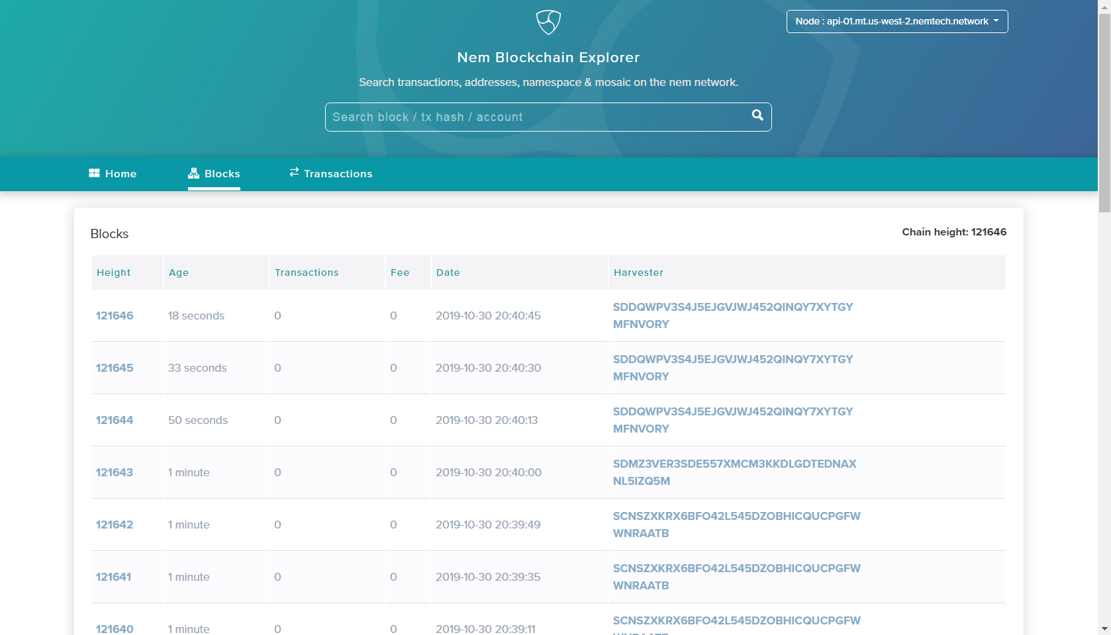This screenshot has height=635, width=1111.
Task: Click the Home grid icon
Action: point(95,173)
